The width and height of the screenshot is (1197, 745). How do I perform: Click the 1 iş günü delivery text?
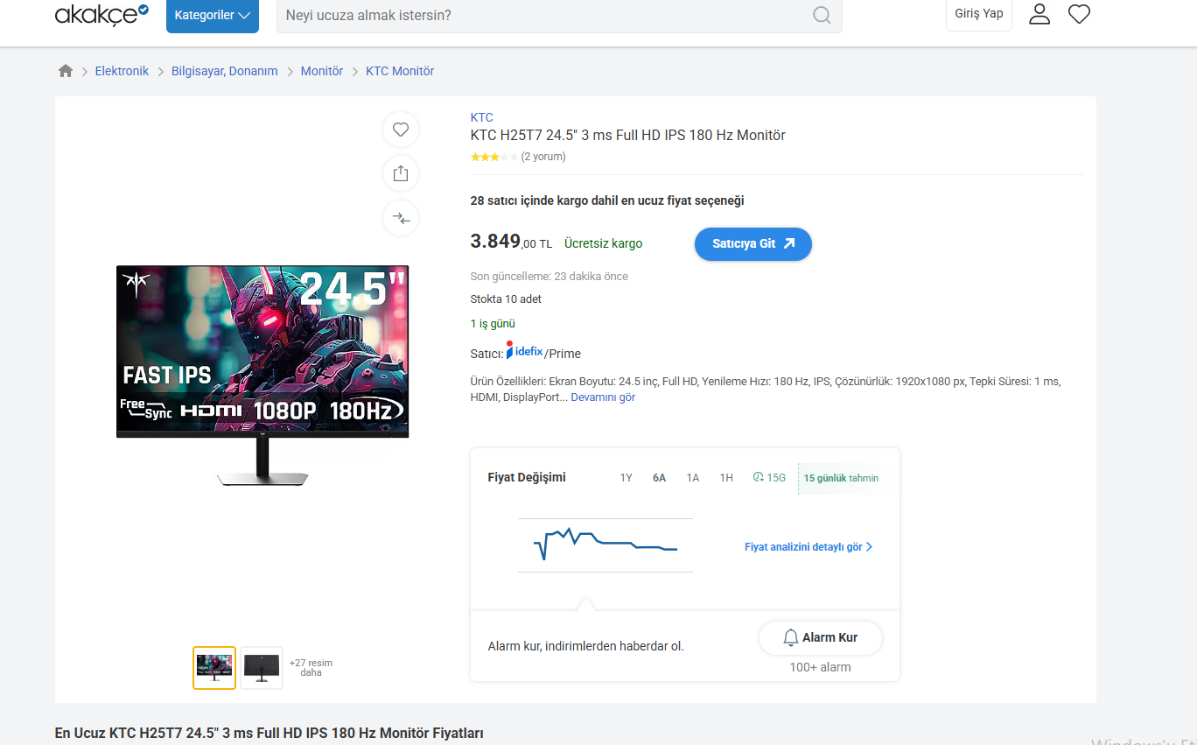(493, 324)
